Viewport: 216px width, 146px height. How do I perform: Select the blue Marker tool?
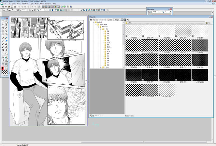pos(6,38)
